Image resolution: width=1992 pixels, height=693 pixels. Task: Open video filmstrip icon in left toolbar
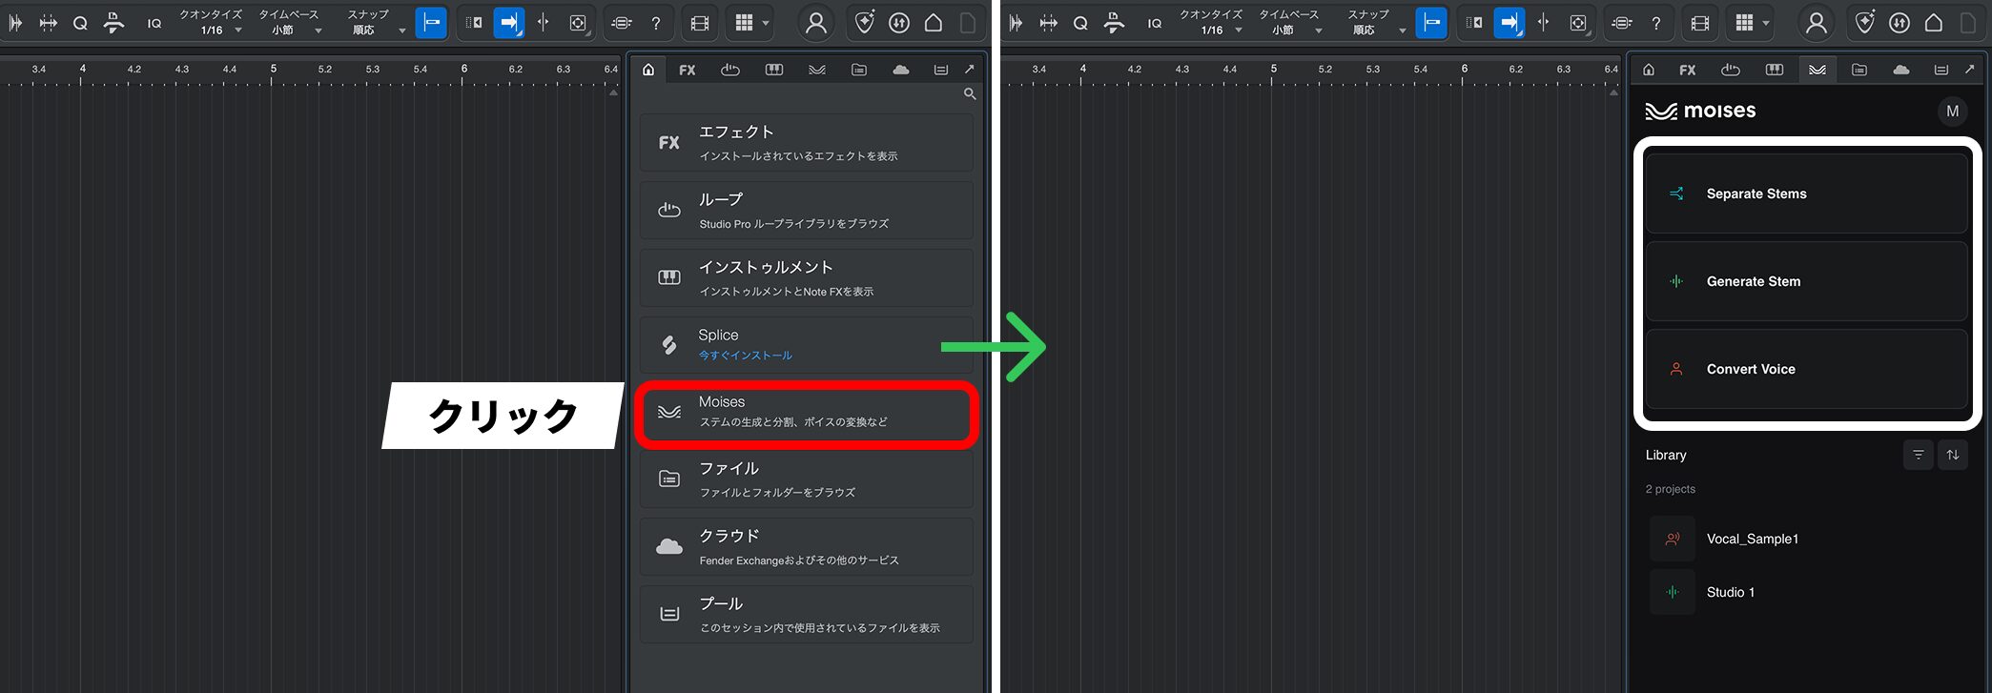tap(700, 23)
